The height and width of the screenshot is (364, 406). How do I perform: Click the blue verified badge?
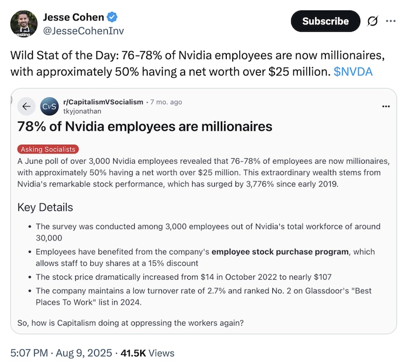click(x=112, y=17)
